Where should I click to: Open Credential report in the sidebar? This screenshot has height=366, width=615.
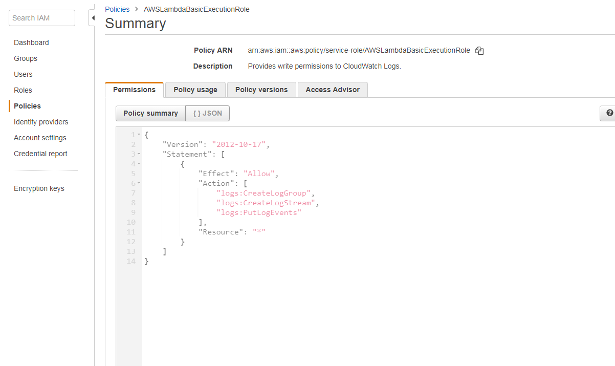point(40,154)
